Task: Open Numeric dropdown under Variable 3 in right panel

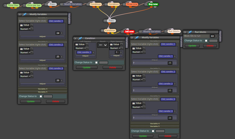Action: point(139,107)
